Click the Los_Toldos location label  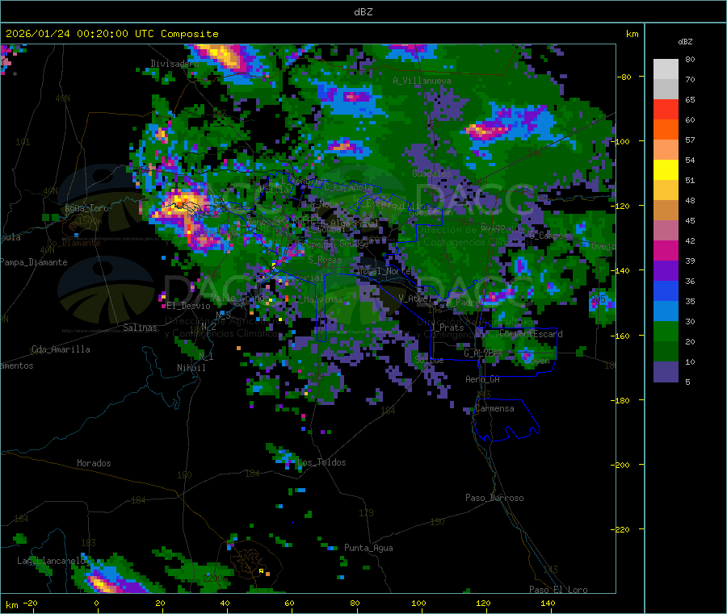[321, 462]
